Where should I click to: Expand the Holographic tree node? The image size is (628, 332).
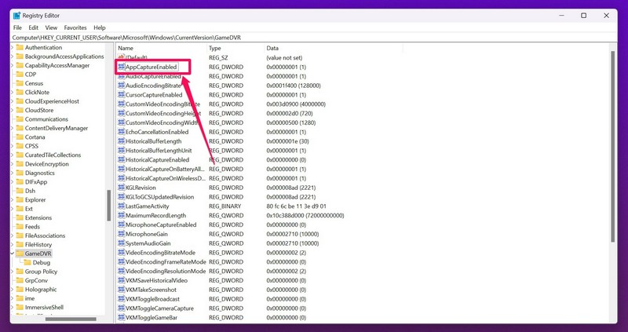pyautogui.click(x=12, y=290)
